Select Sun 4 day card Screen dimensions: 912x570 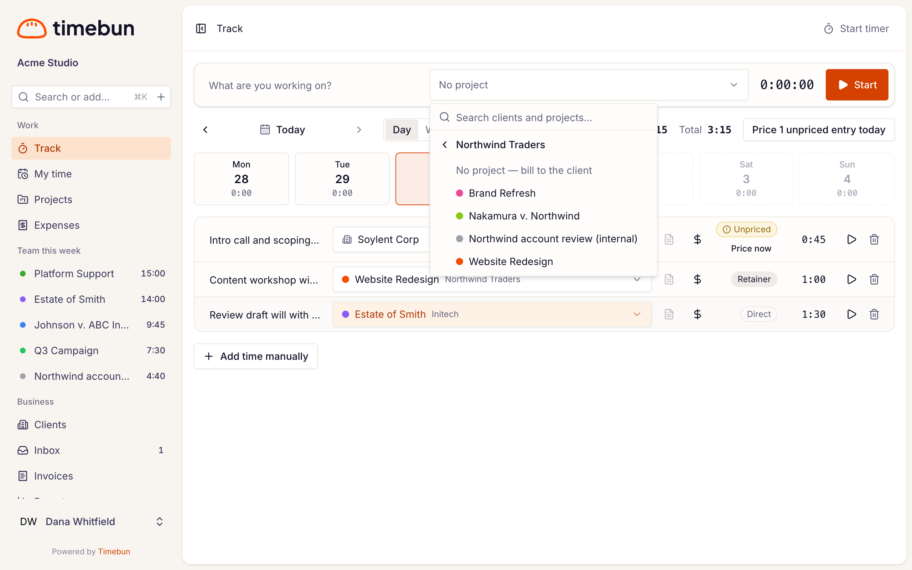847,179
